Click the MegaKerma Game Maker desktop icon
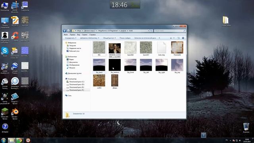 (x=5, y=36)
